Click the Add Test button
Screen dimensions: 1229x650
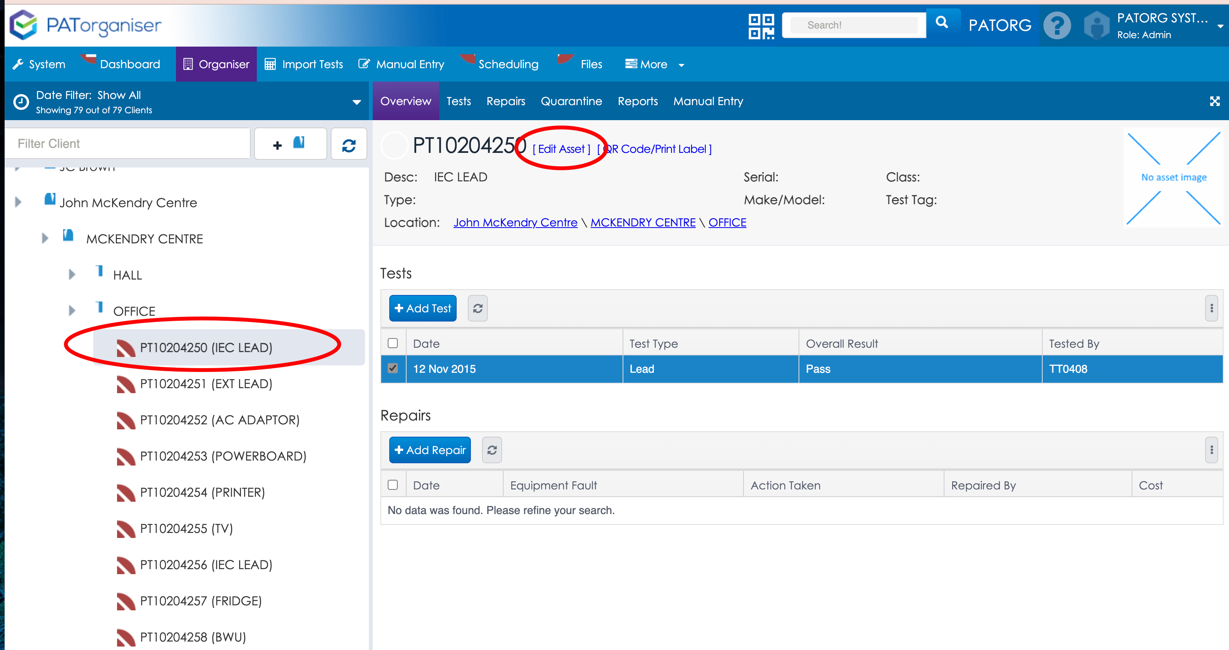[422, 308]
